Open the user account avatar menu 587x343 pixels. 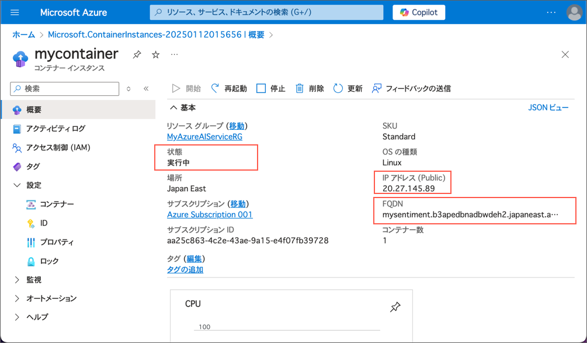click(x=574, y=12)
